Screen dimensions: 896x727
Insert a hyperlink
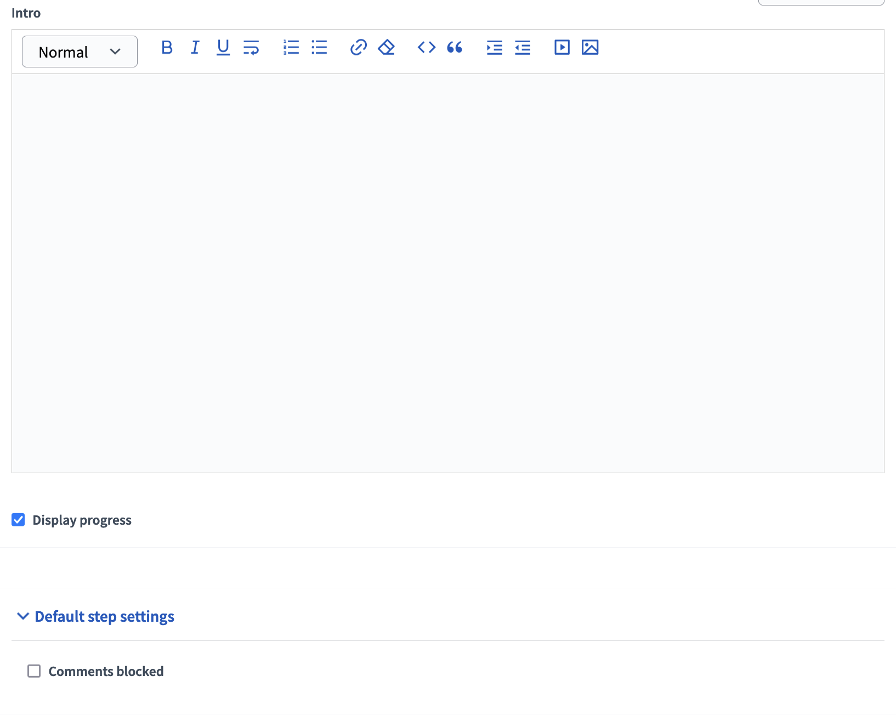(358, 48)
